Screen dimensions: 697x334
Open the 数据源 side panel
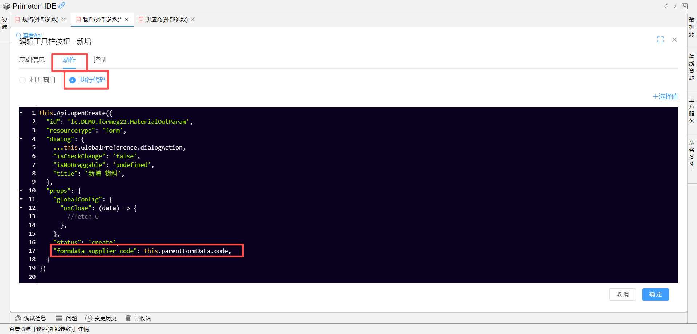pyautogui.click(x=692, y=27)
